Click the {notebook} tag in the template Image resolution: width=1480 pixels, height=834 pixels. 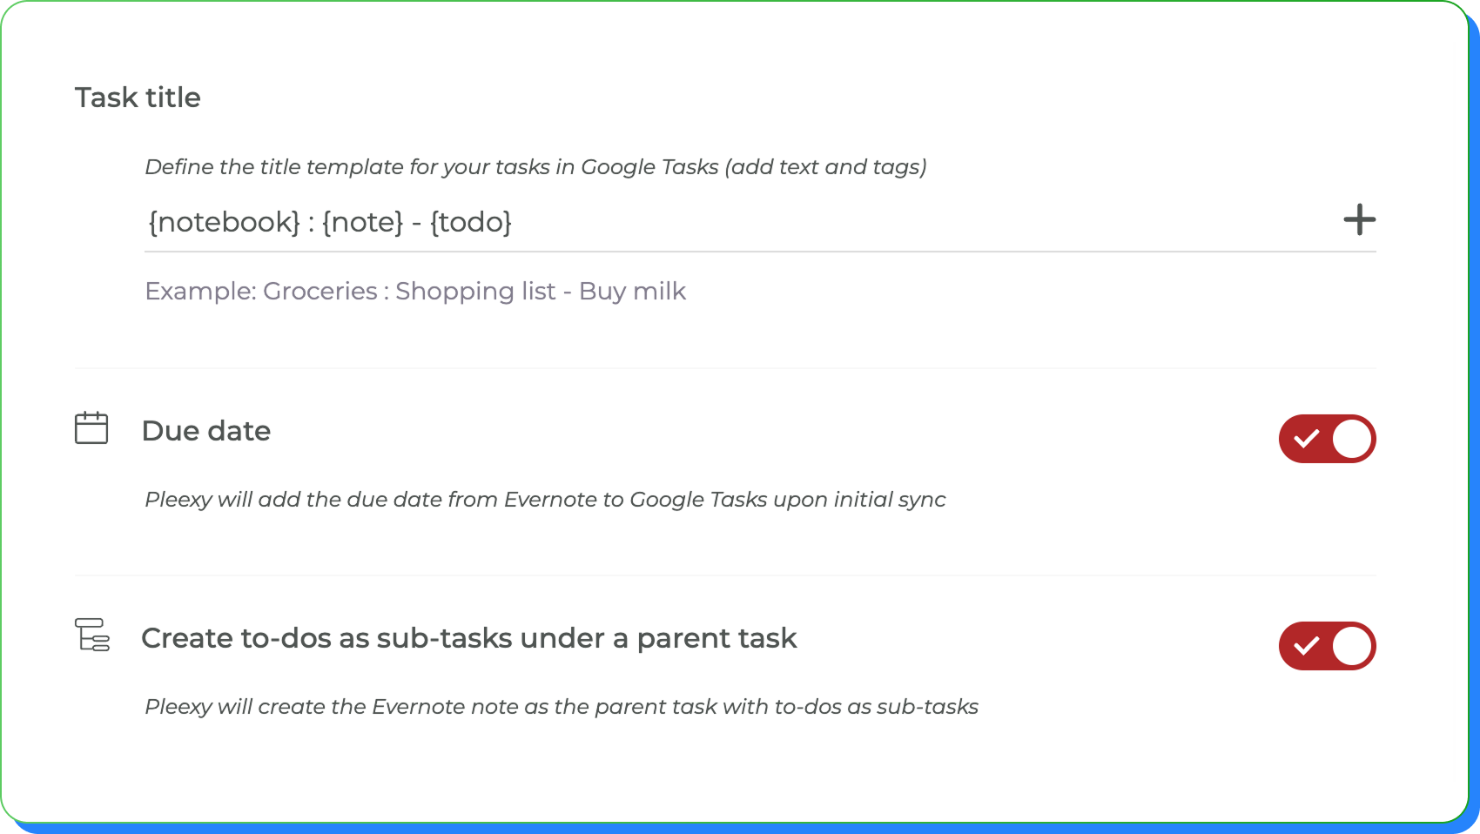tap(224, 222)
